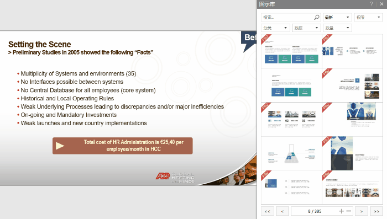Open the 数据 filter dropdown
This screenshot has height=219, width=387.
point(306,28)
